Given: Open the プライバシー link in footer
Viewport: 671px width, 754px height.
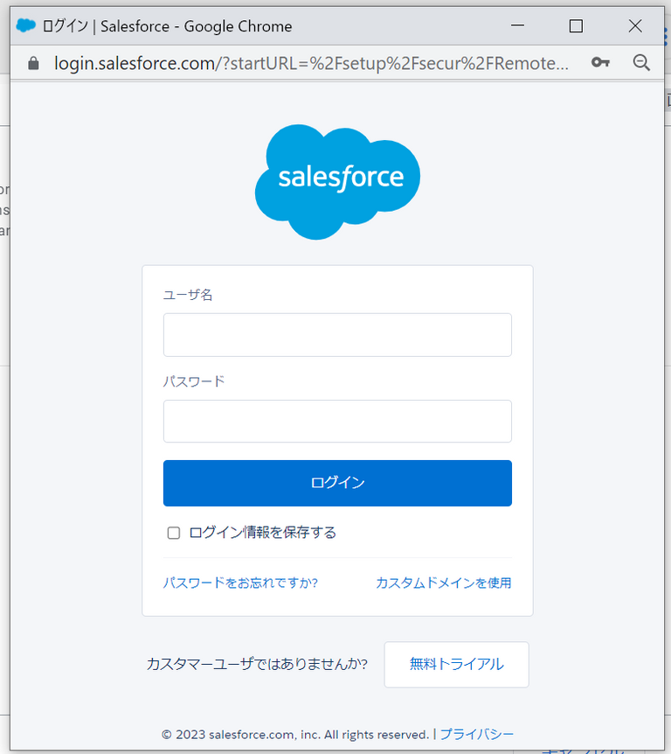Looking at the screenshot, I should click(476, 734).
